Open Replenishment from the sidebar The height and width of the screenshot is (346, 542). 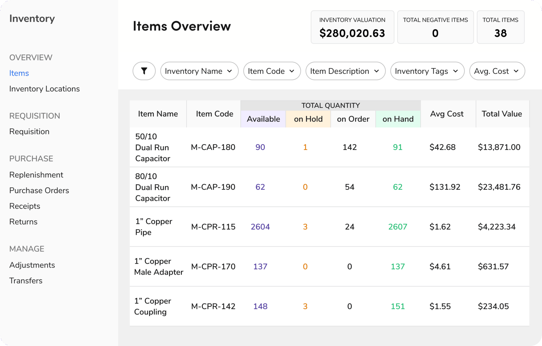point(36,175)
